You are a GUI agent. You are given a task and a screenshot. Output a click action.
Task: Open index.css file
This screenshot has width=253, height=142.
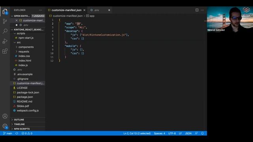(24, 56)
